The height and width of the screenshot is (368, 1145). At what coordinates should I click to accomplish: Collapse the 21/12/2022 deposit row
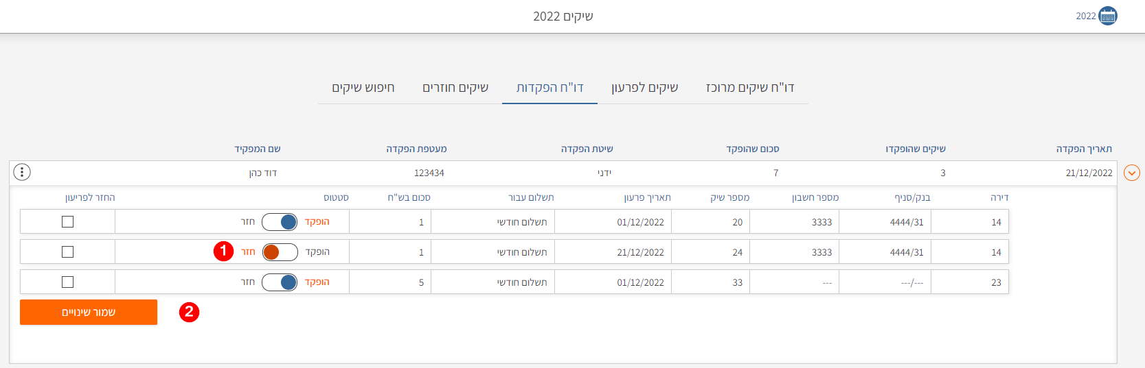pyautogui.click(x=1131, y=173)
